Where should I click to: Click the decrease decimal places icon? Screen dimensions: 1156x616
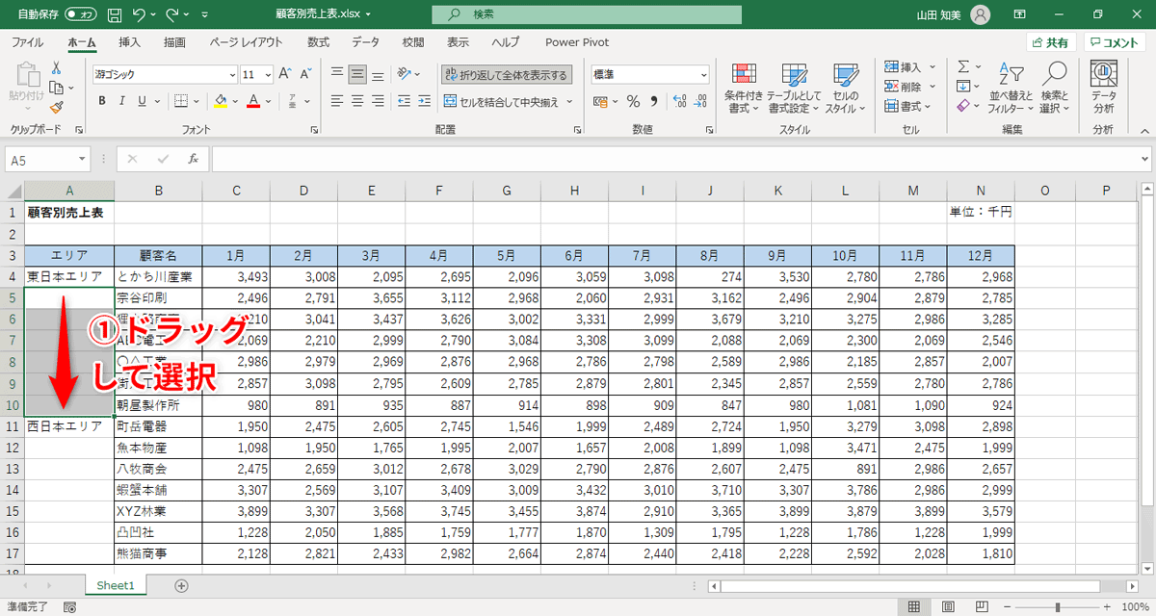pyautogui.click(x=699, y=101)
